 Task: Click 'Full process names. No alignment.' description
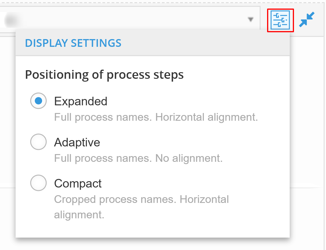click(138, 158)
